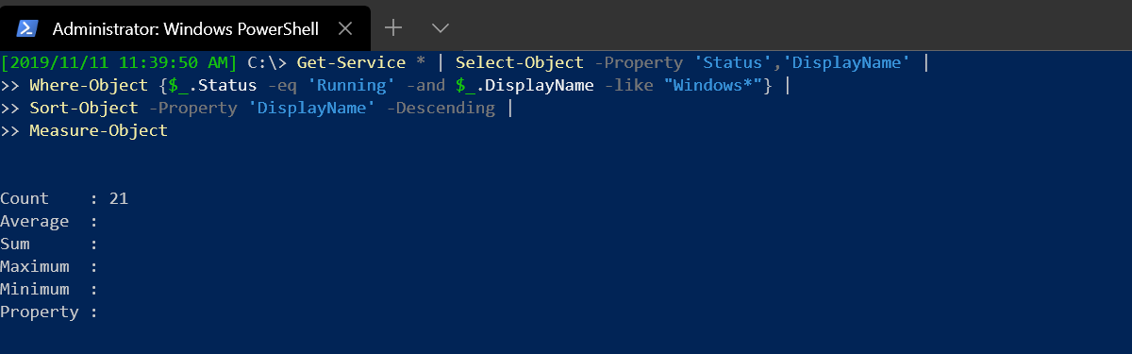The height and width of the screenshot is (354, 1132).
Task: Click the Sum output row label
Action: pyautogui.click(x=14, y=244)
